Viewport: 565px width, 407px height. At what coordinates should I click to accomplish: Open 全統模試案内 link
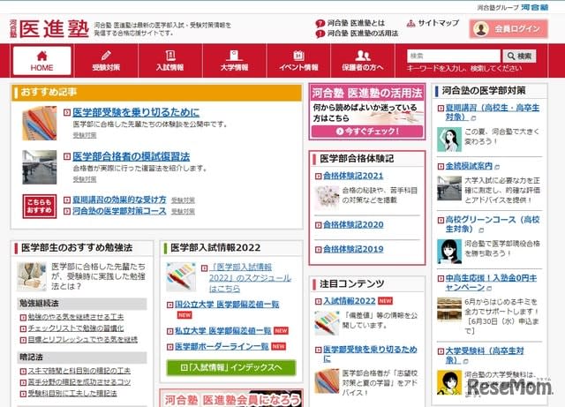pos(469,166)
